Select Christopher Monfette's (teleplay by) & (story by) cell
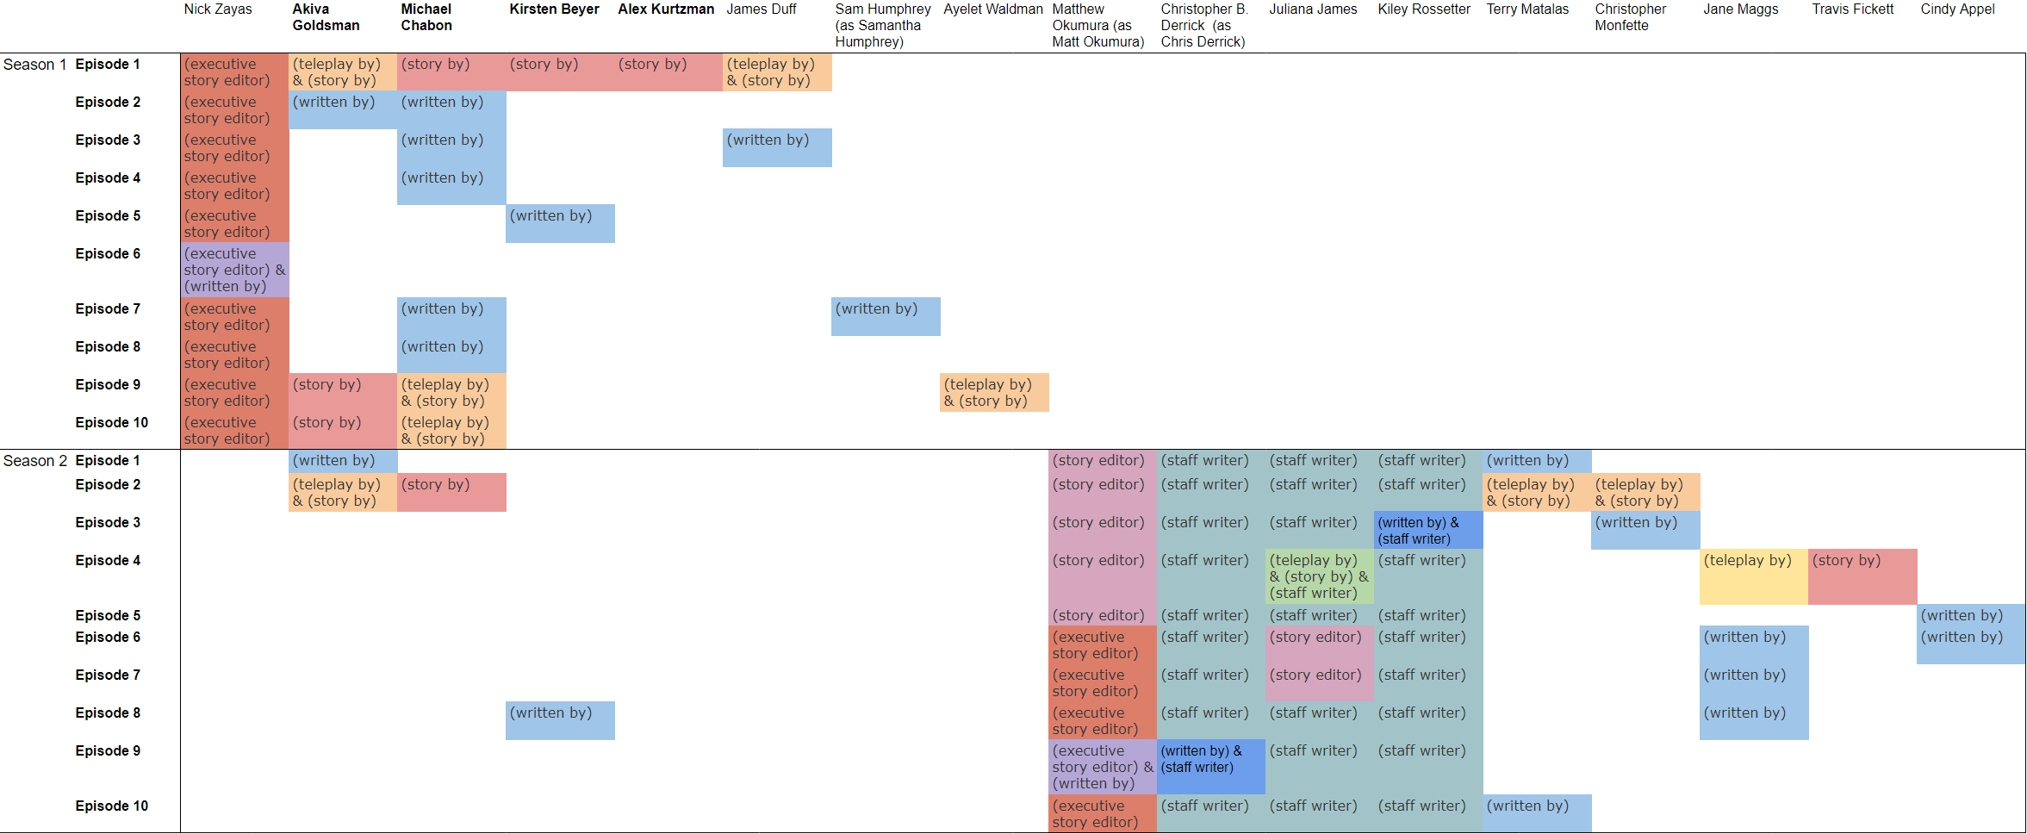The width and height of the screenshot is (2027, 834). tap(1645, 493)
